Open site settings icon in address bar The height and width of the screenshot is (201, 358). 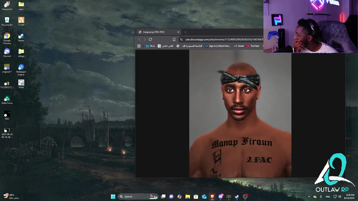(x=181, y=39)
